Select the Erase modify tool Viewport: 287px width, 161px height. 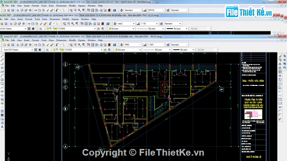click(280, 56)
